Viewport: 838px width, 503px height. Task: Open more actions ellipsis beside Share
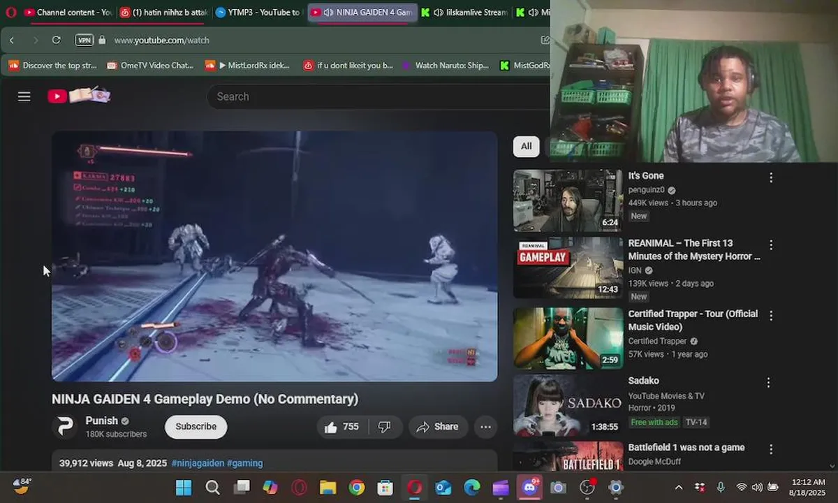[486, 427]
